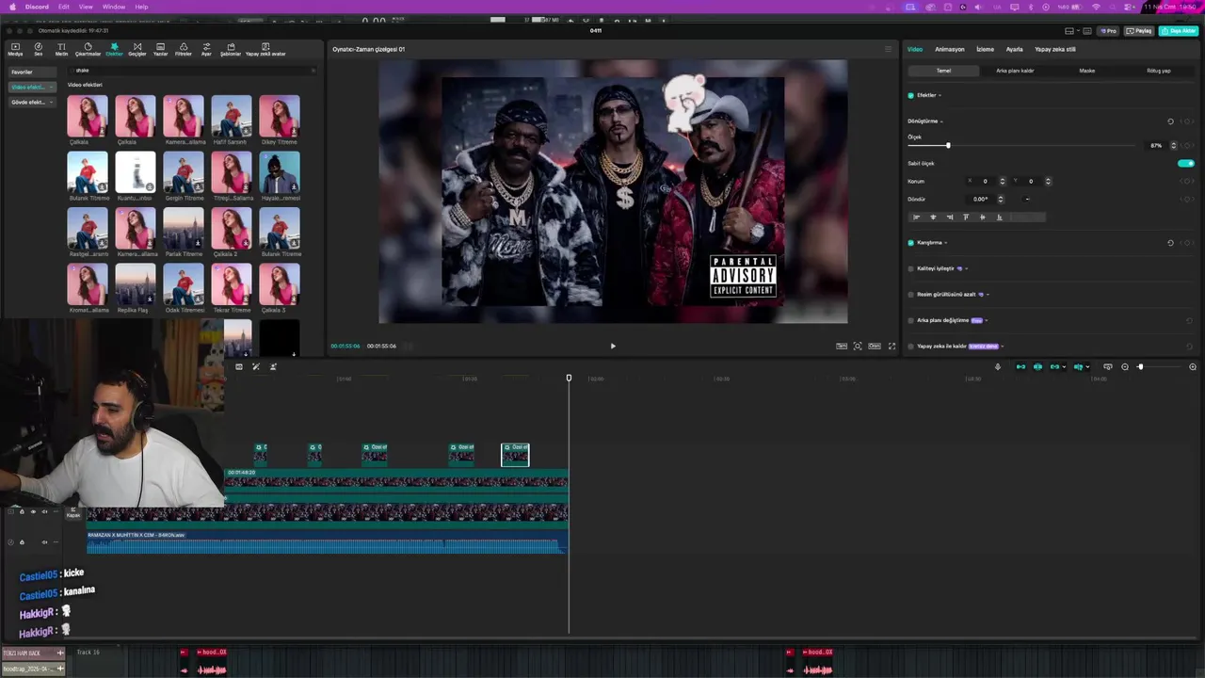Viewport: 1205px width, 678px height.
Task: Enable Arka planı değiştirme checkbox
Action: coord(910,320)
